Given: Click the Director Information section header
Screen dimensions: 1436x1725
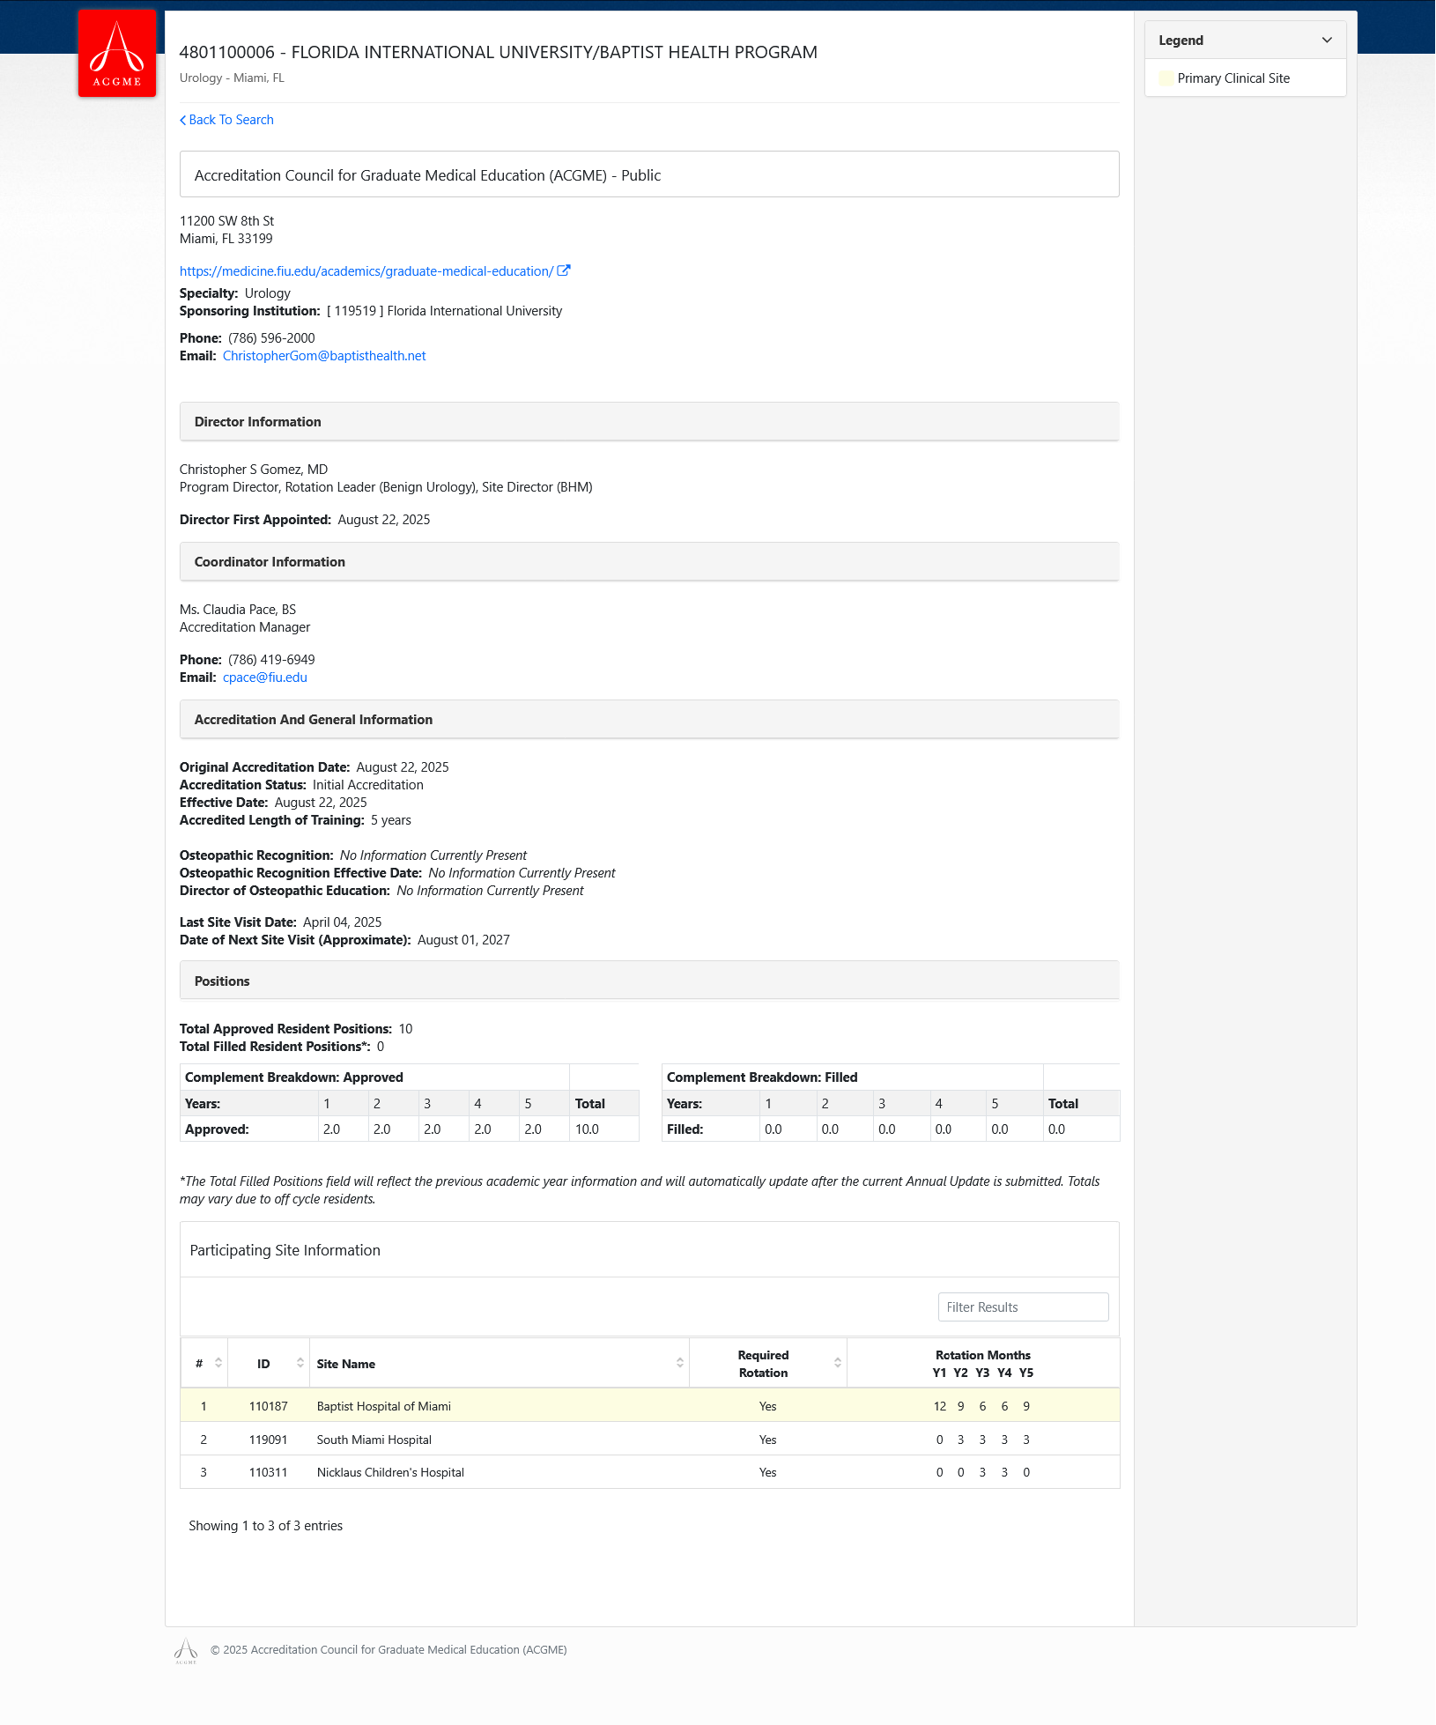Looking at the screenshot, I should click(x=649, y=422).
